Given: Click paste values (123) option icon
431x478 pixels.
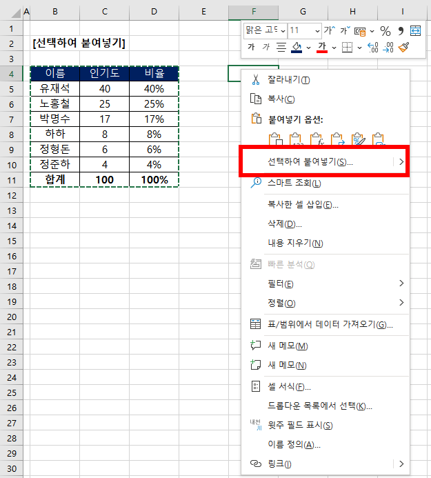Looking at the screenshot, I should coord(296,139).
